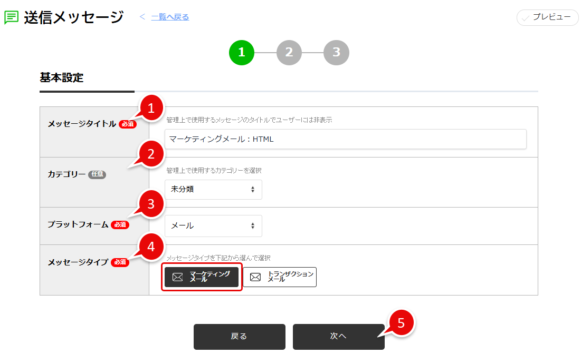
Task: Click the gray step 3 circle
Action: point(337,53)
